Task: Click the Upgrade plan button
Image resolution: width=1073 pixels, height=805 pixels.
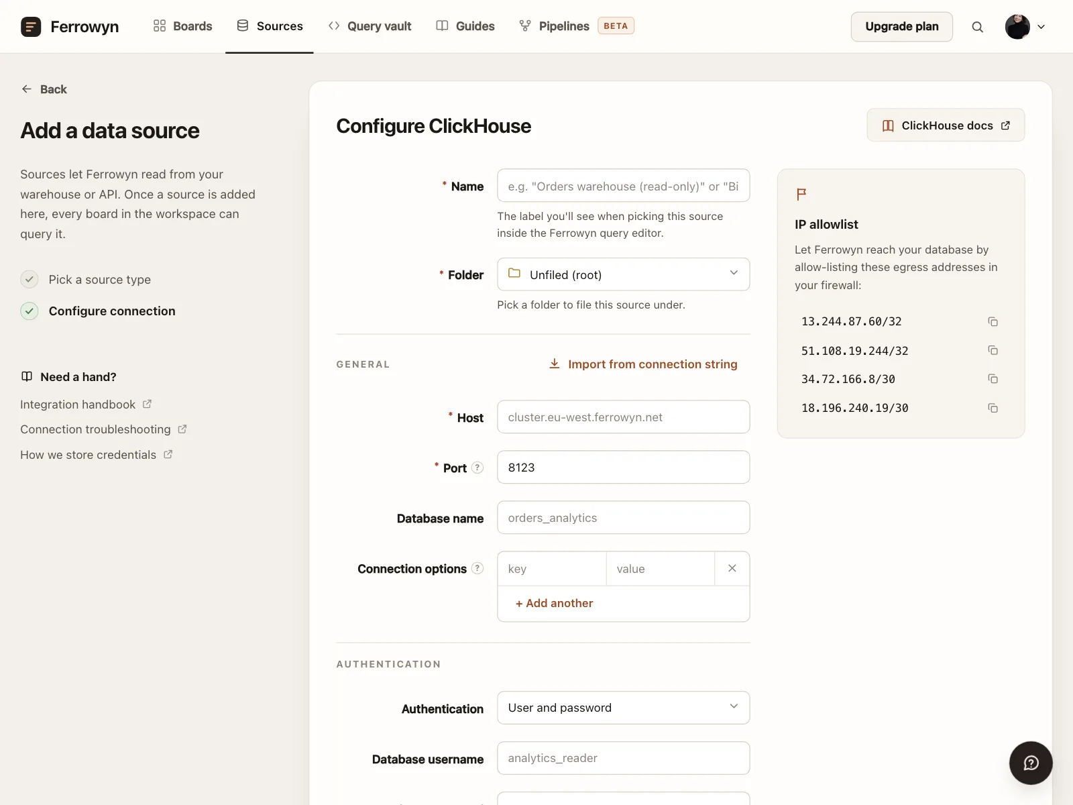Action: 902,27
